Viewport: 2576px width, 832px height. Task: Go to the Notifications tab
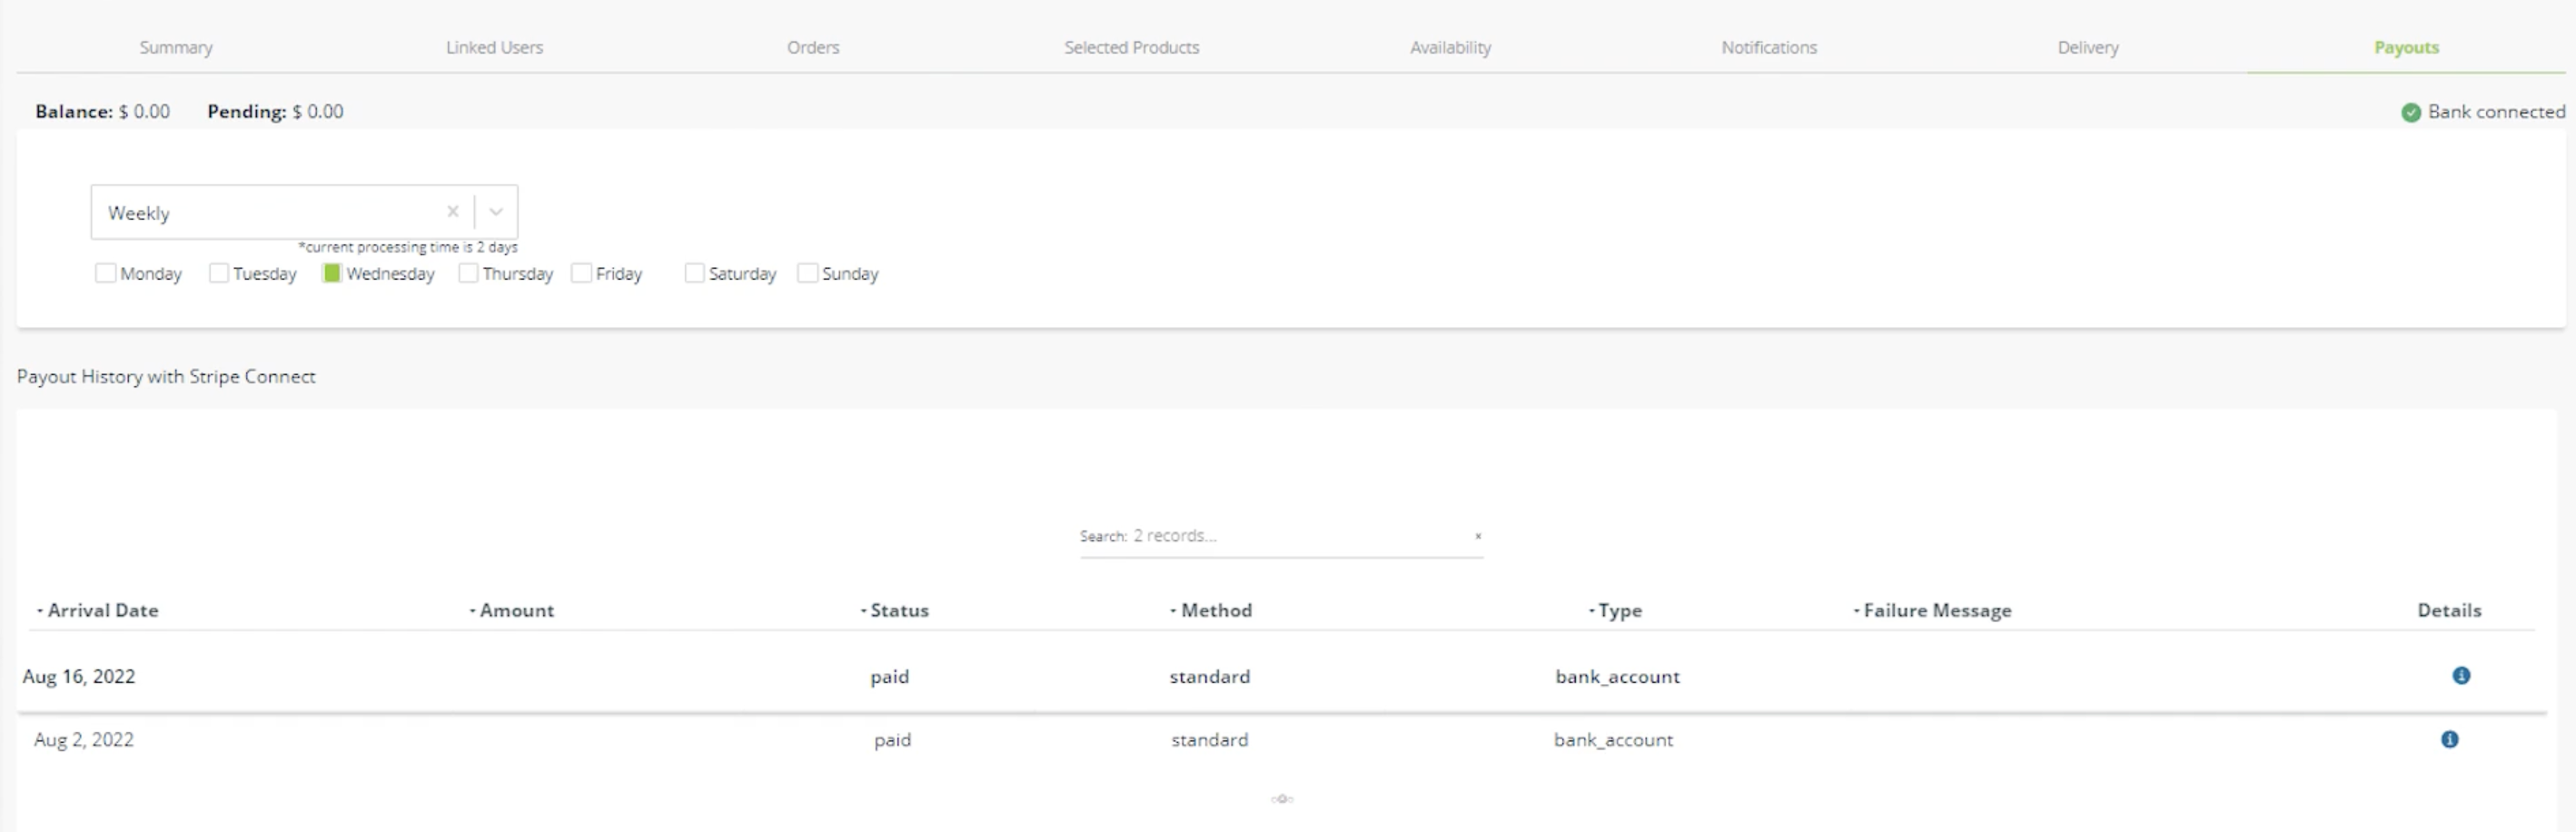1768,47
